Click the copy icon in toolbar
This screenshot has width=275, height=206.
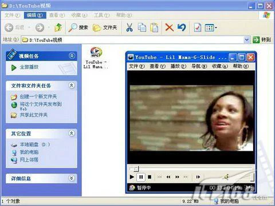142,27
